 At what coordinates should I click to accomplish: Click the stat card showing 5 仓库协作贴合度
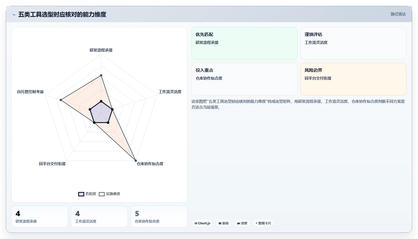[159, 216]
